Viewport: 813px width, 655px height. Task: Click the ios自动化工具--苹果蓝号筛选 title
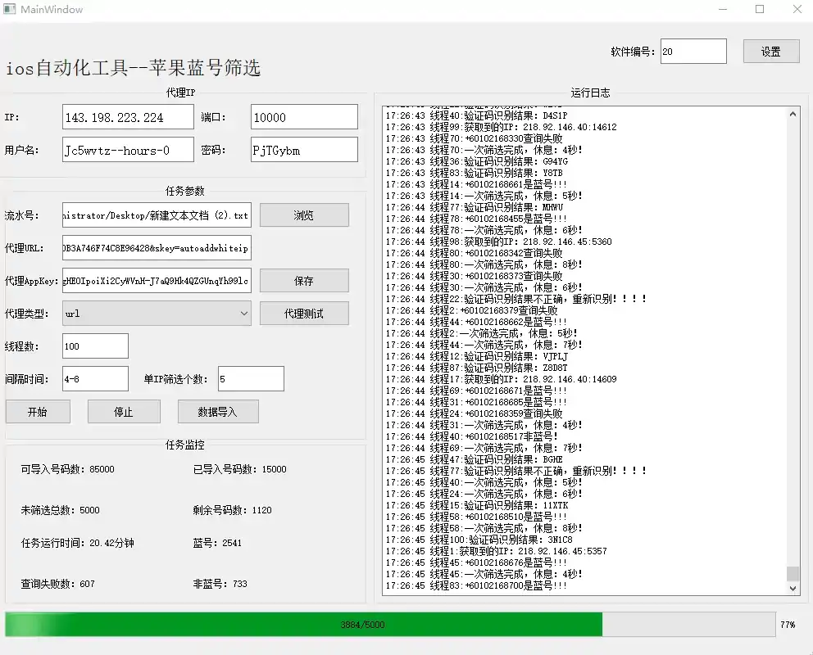click(x=134, y=68)
